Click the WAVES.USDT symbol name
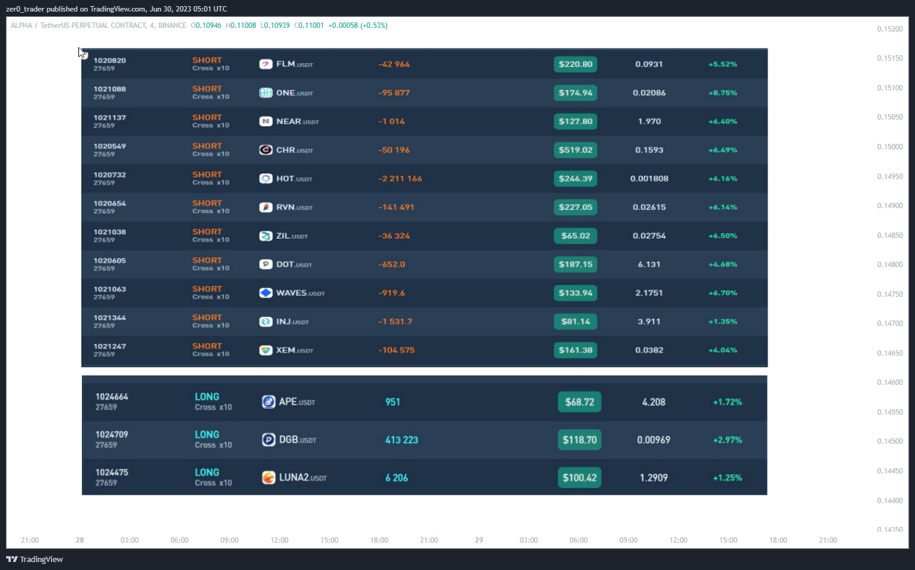This screenshot has width=915, height=570. [x=300, y=293]
